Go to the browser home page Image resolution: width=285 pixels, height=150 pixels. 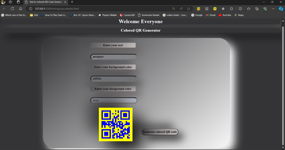tap(21, 9)
